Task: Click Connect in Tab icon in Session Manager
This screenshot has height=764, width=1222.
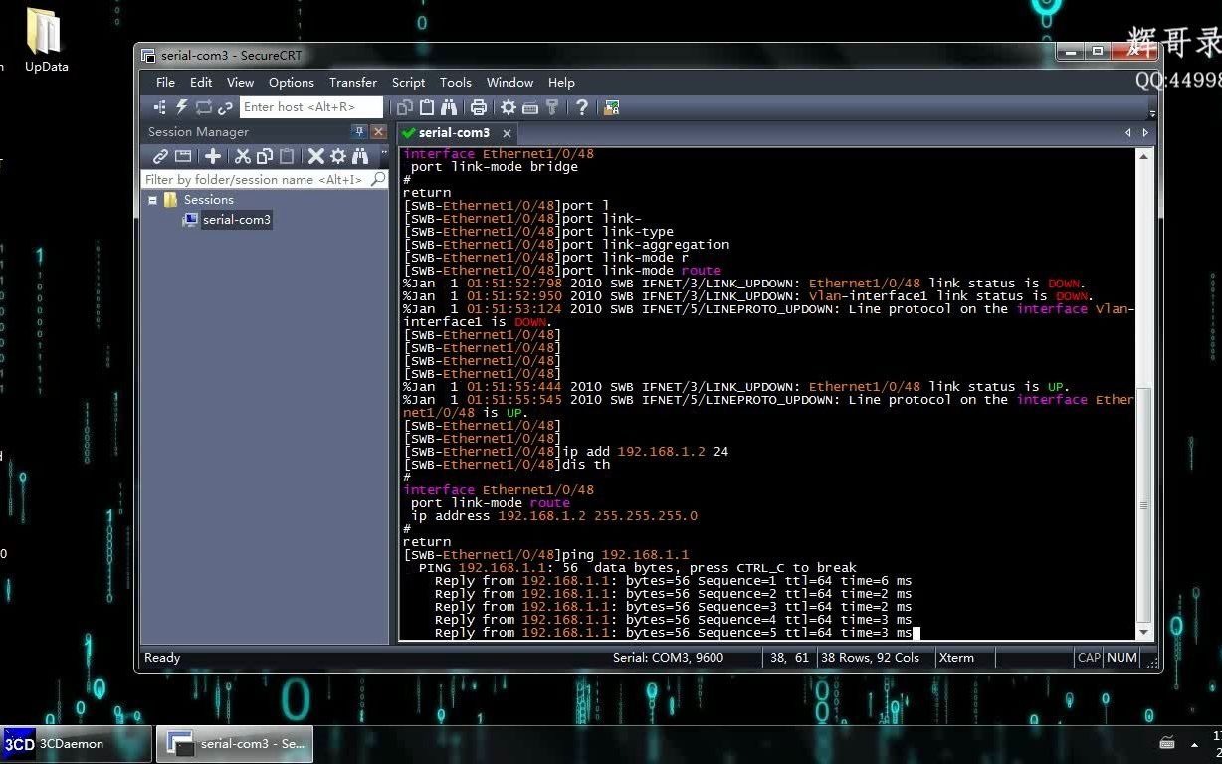Action: point(183,156)
